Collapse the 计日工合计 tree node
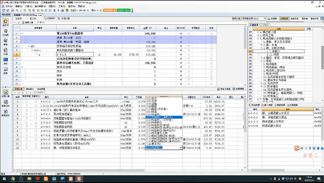This screenshot has height=183, width=324. [x=22, y=67]
